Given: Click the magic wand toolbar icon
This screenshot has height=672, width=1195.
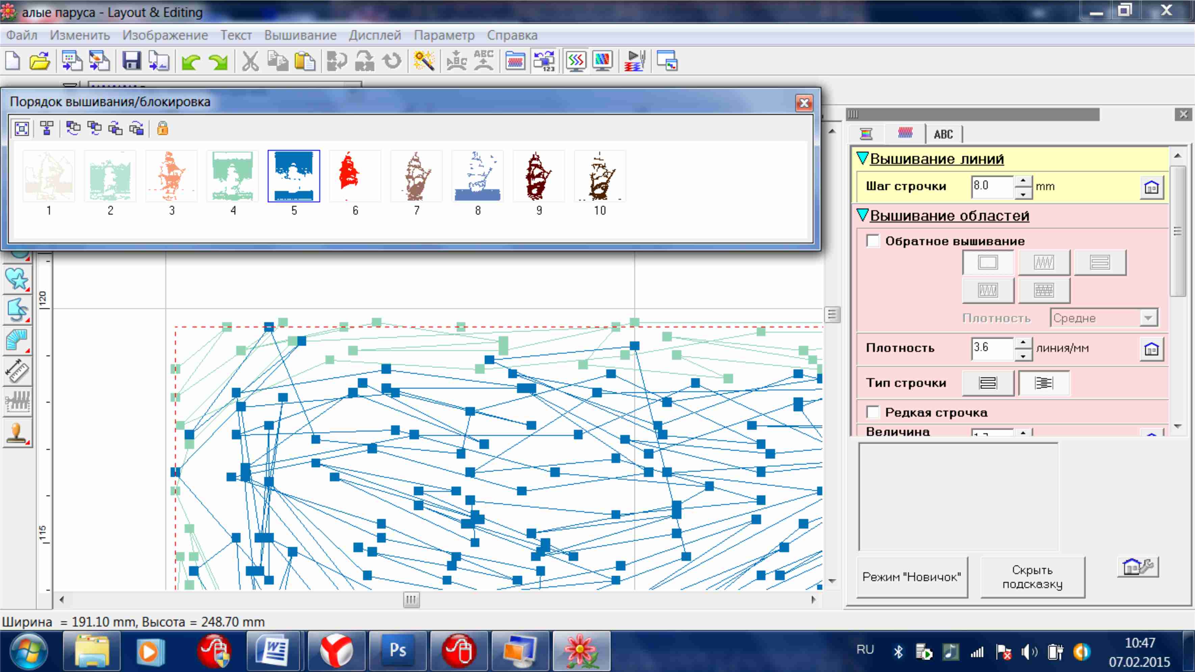Looking at the screenshot, I should pyautogui.click(x=423, y=61).
